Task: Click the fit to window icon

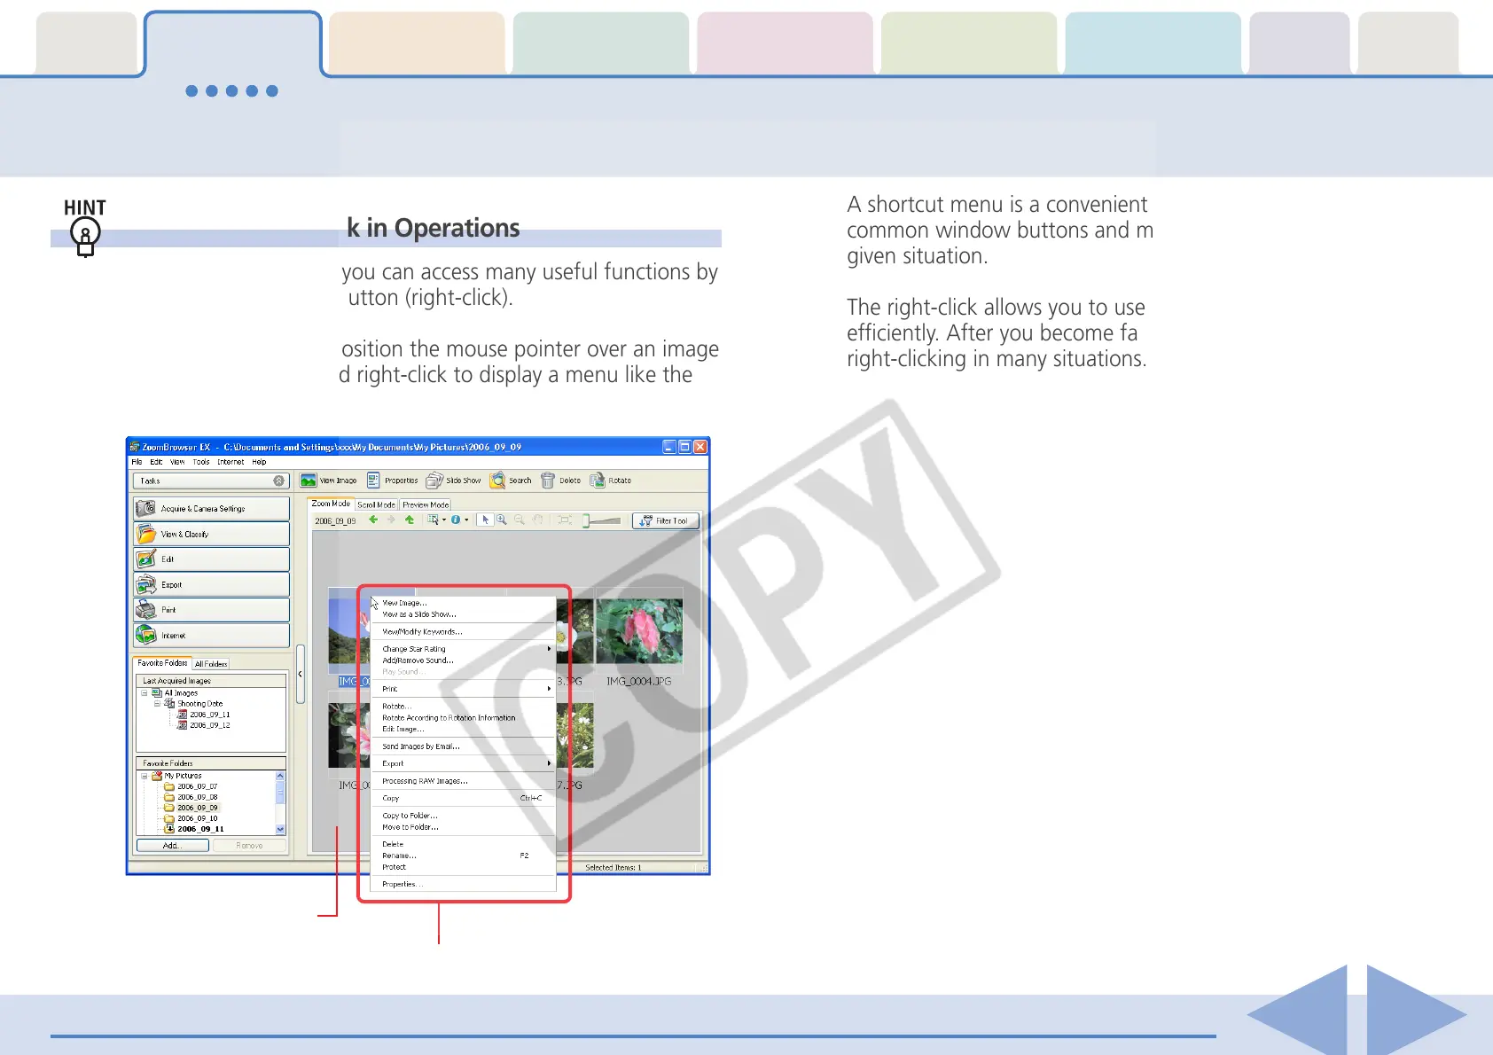Action: (565, 520)
